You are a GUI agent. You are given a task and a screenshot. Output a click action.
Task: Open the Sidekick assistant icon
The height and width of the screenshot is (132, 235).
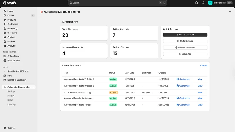coord(197,3)
